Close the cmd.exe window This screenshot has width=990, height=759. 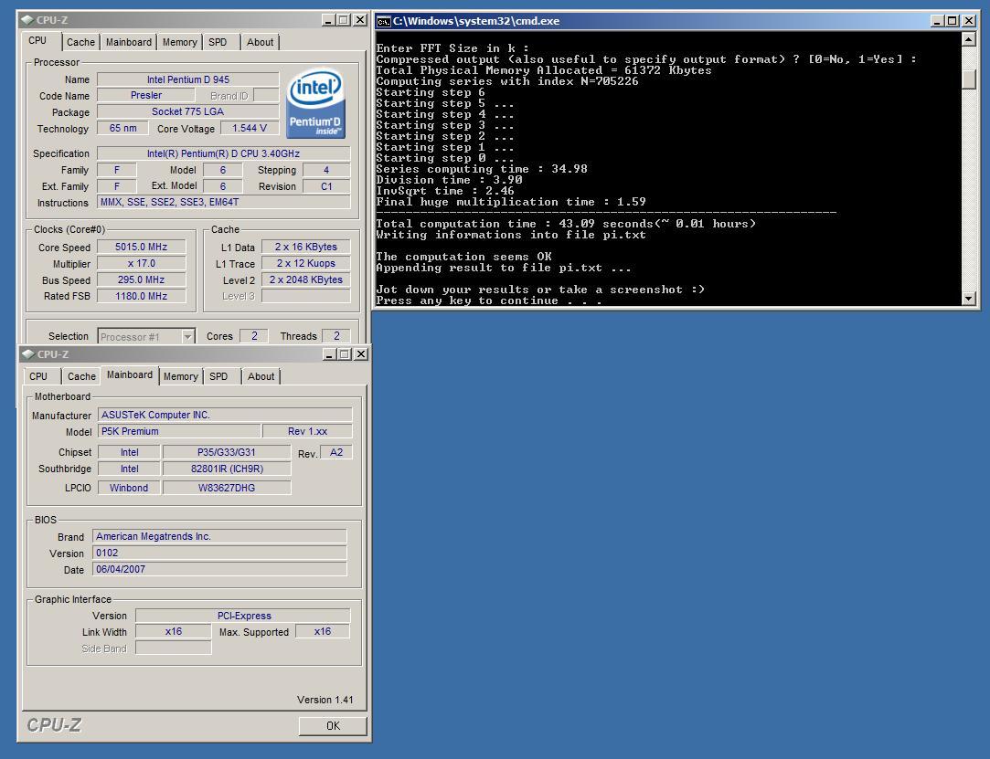tap(969, 21)
